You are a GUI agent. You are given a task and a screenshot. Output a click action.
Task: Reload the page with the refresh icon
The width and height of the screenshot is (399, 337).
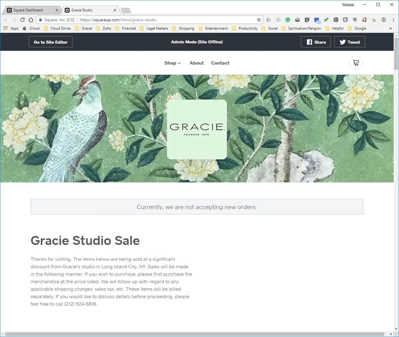(x=22, y=20)
